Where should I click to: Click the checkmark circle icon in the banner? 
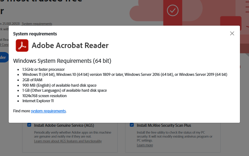point(173,10)
